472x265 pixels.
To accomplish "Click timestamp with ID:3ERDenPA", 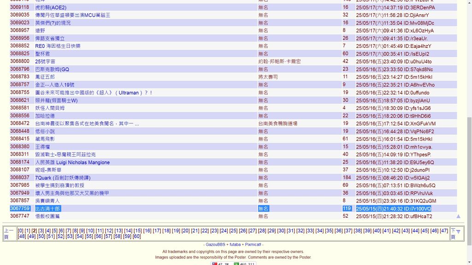I will point(395,7).
